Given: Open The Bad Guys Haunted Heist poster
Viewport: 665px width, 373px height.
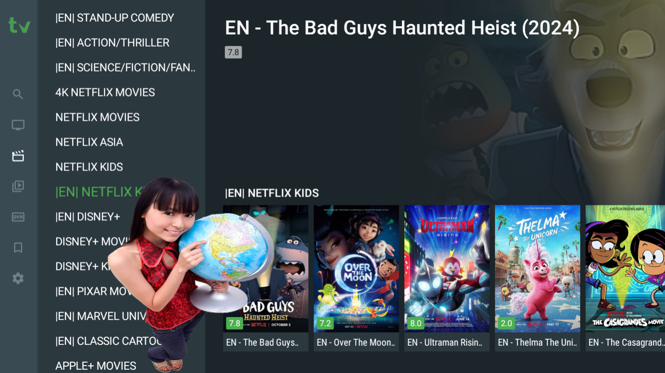Looking at the screenshot, I should point(266,278).
